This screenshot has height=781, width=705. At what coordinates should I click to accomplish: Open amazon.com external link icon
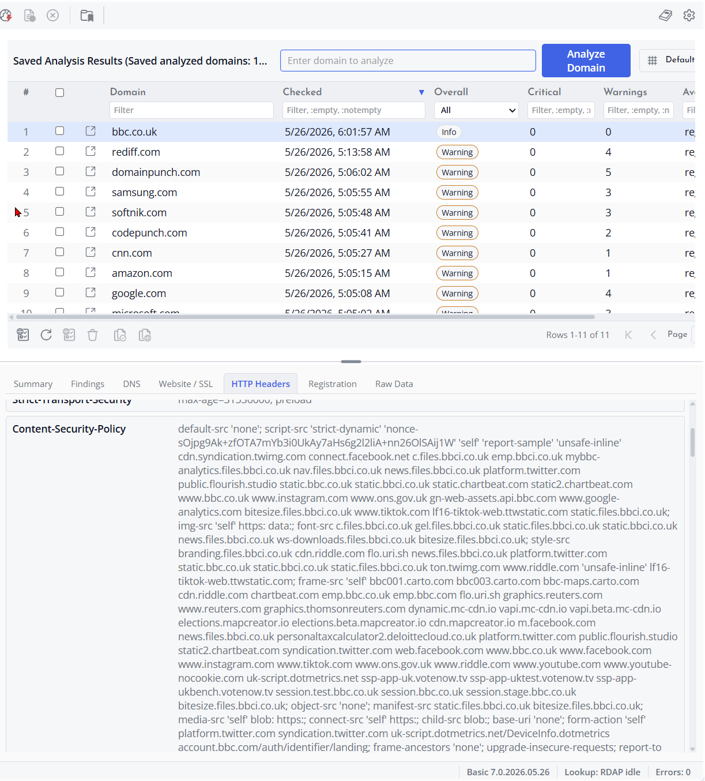[91, 272]
